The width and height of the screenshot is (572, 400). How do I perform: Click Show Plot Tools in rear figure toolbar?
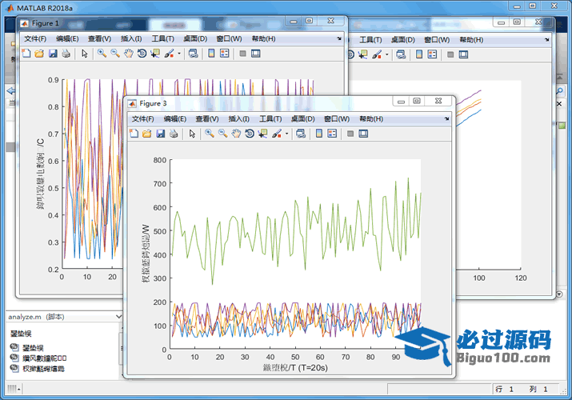point(464,54)
